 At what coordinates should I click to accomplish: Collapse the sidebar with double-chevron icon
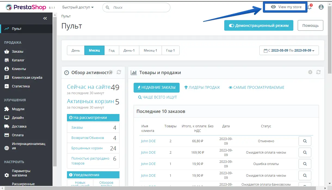point(45,18)
